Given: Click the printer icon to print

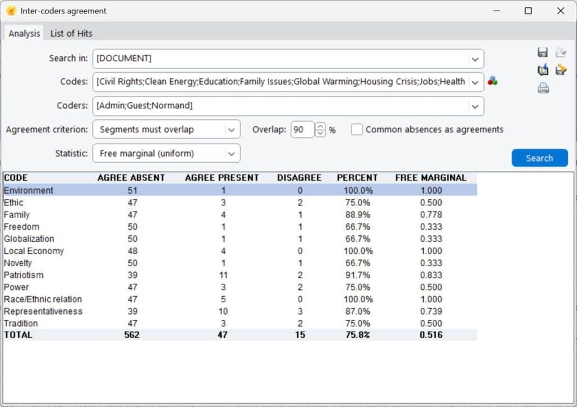Looking at the screenshot, I should 543,88.
